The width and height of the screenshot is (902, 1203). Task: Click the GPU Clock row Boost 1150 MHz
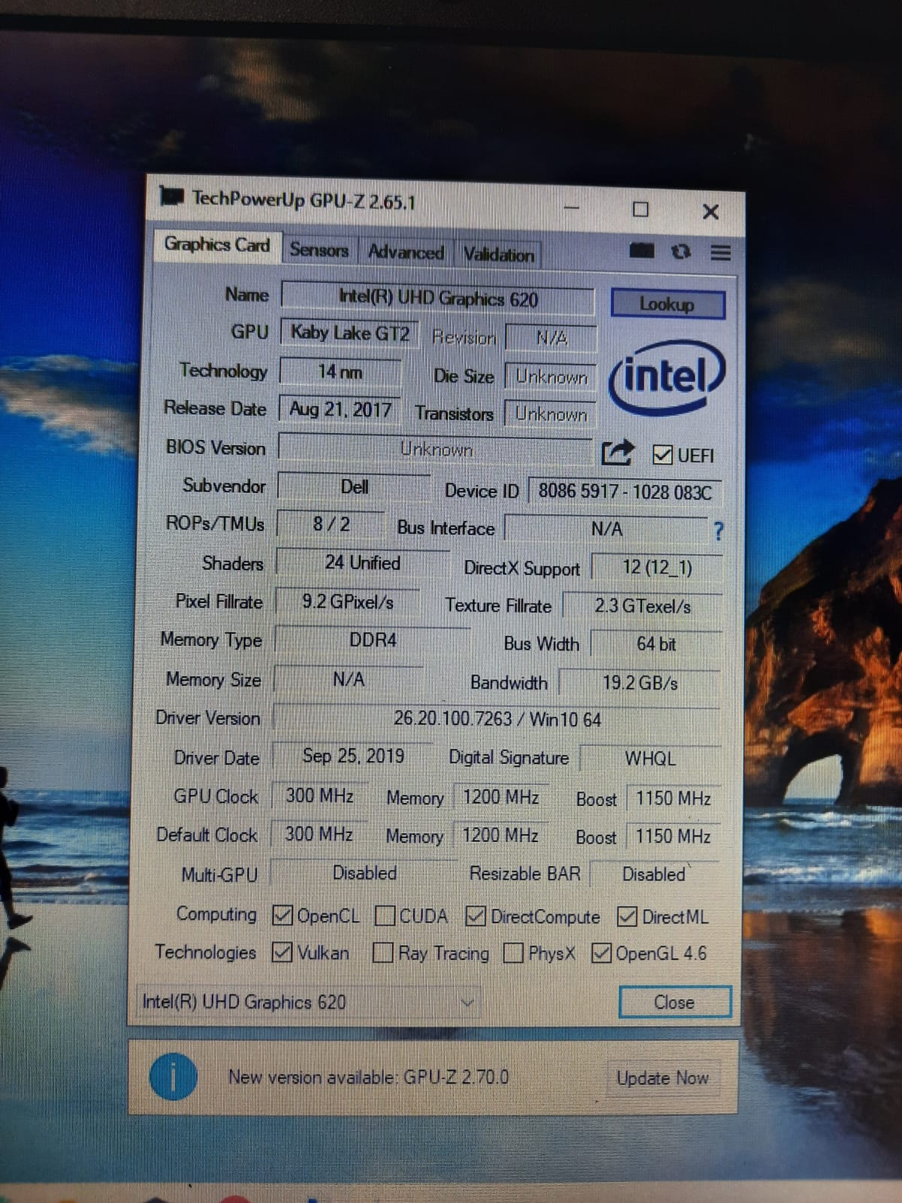[x=673, y=798]
